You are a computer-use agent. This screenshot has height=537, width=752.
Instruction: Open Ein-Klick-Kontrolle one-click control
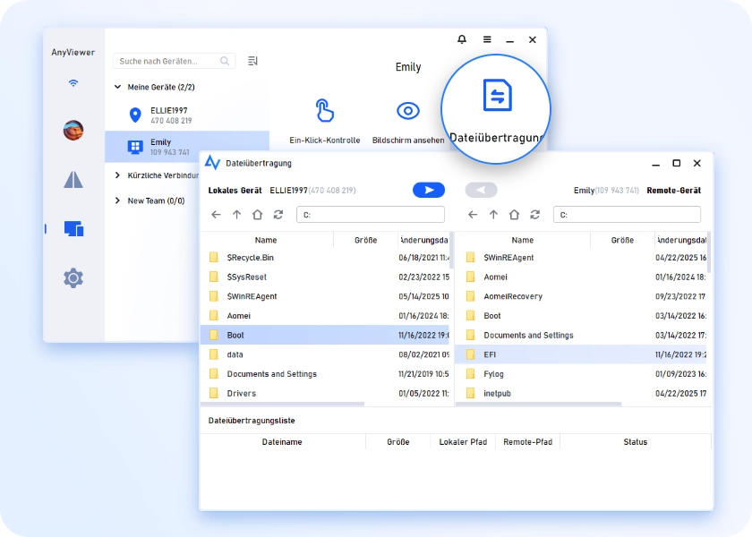(324, 111)
